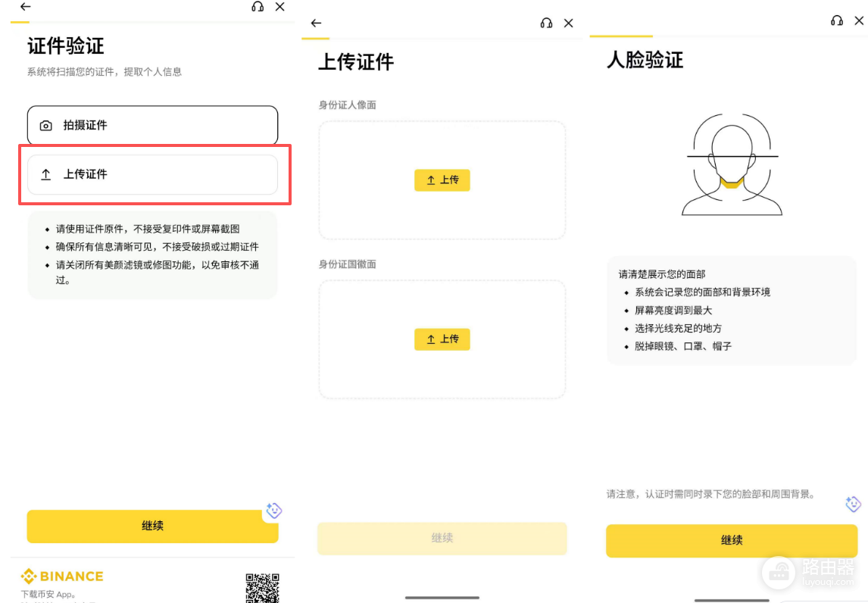Click the Binance app QR code

pos(262,588)
